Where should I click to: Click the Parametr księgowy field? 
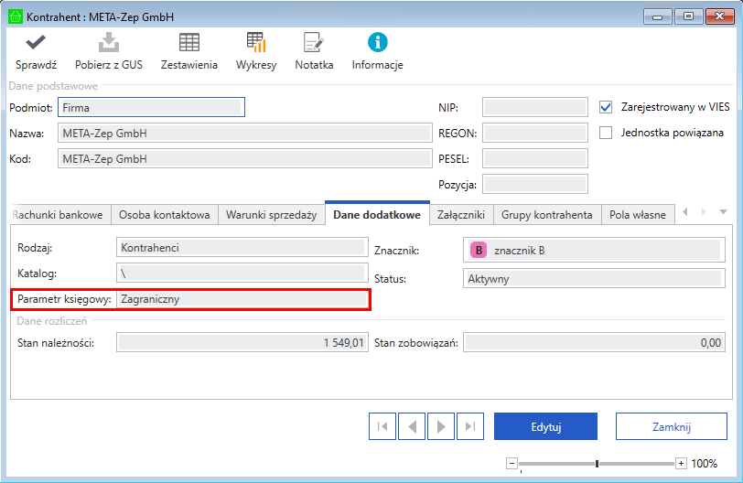pyautogui.click(x=242, y=299)
